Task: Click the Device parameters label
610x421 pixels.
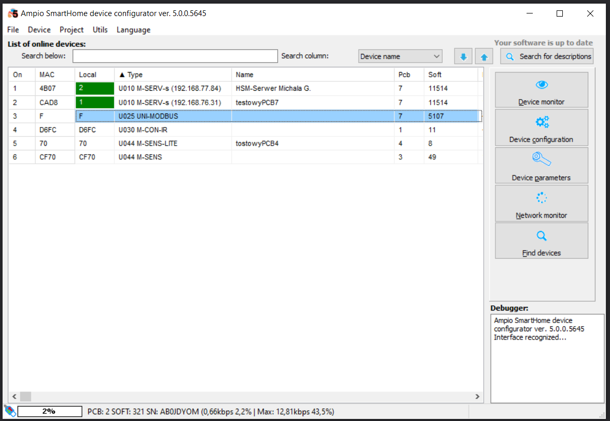Action: [541, 178]
